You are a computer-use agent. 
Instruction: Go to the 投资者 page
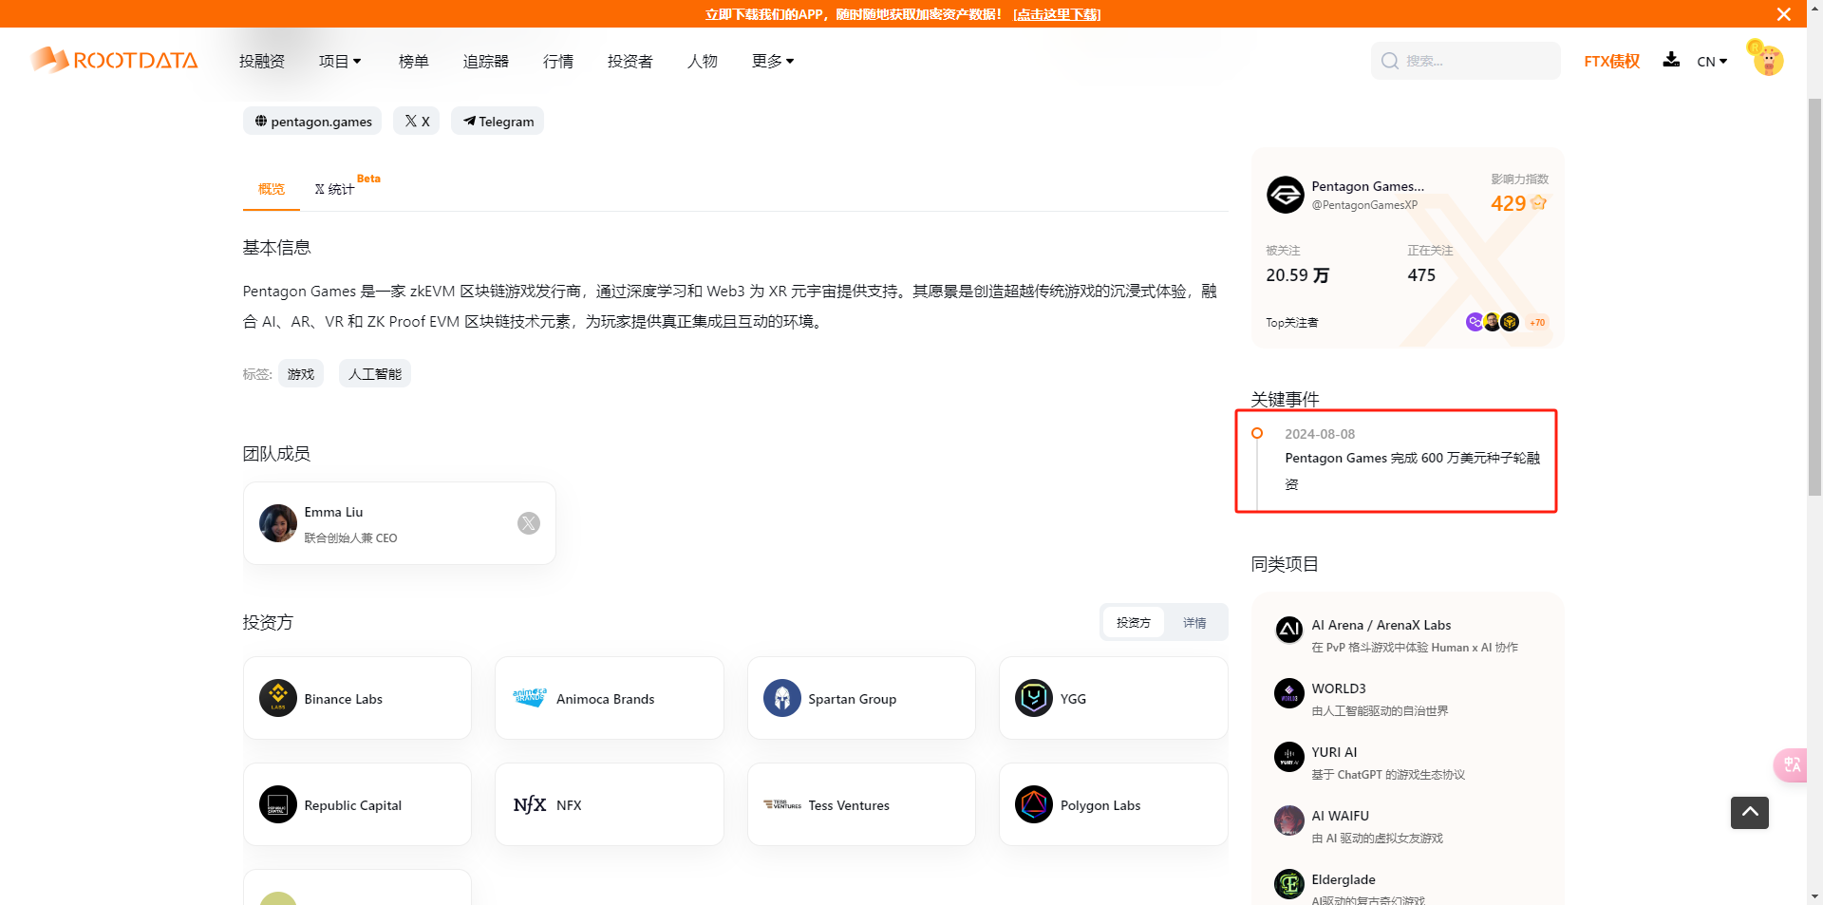coord(630,61)
